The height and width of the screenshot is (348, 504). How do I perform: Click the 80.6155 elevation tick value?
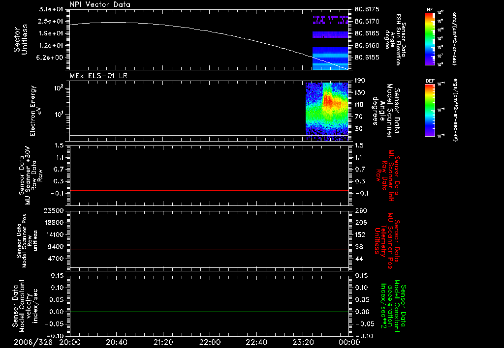point(367,58)
